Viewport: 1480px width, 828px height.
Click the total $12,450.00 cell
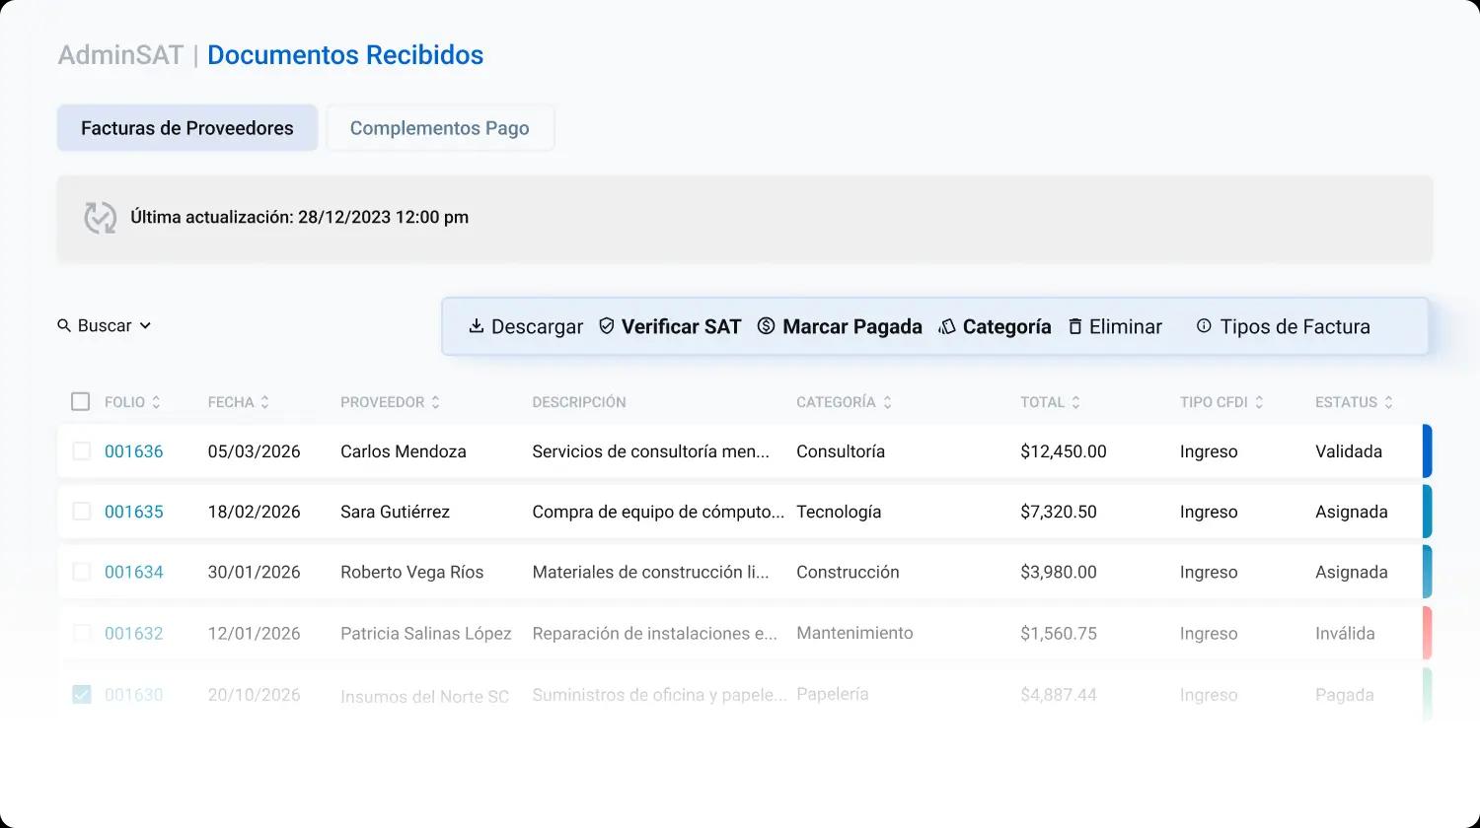[x=1064, y=451]
